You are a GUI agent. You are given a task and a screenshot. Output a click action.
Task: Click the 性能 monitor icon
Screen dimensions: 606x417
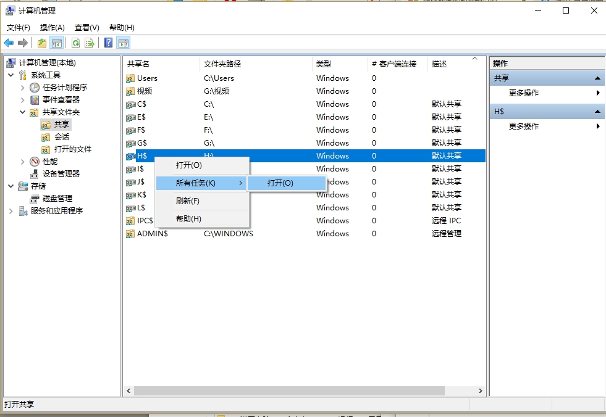(x=35, y=162)
